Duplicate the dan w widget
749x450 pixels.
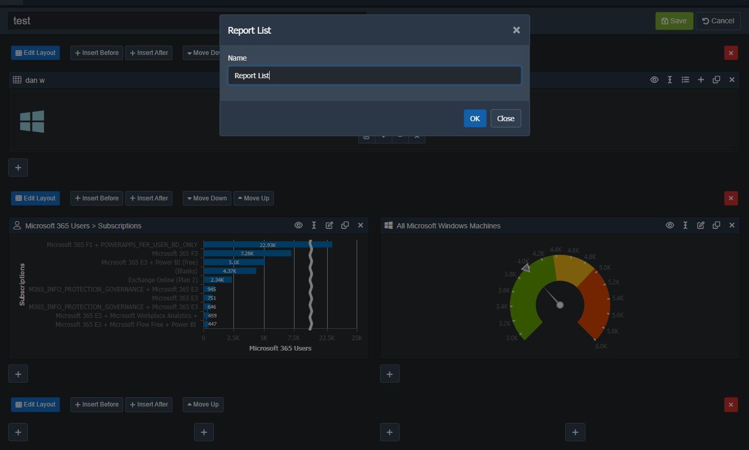point(716,80)
